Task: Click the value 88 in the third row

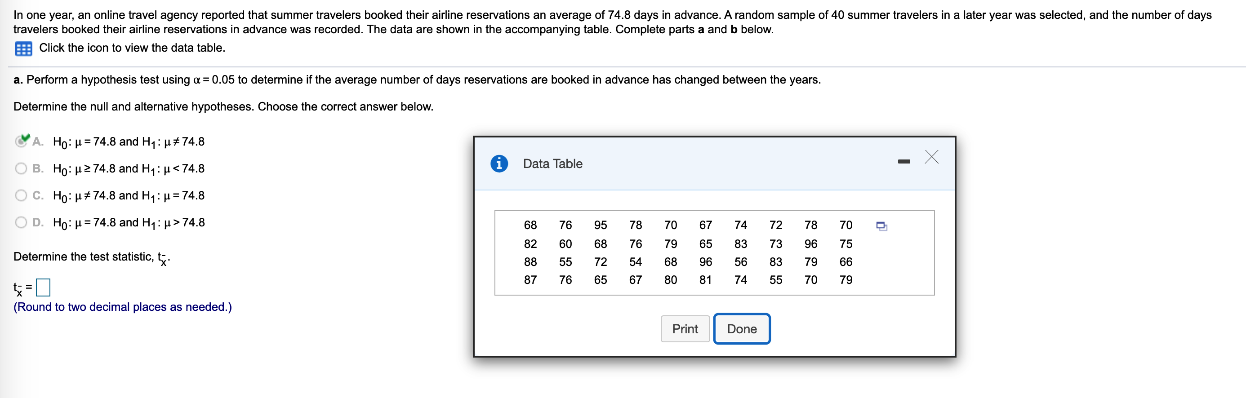Action: click(x=530, y=262)
